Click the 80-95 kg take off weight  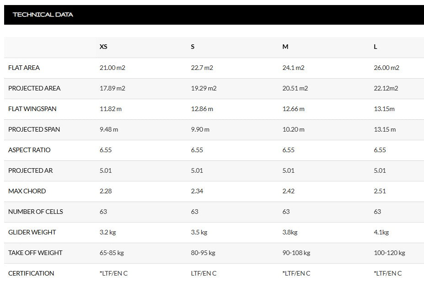203,253
